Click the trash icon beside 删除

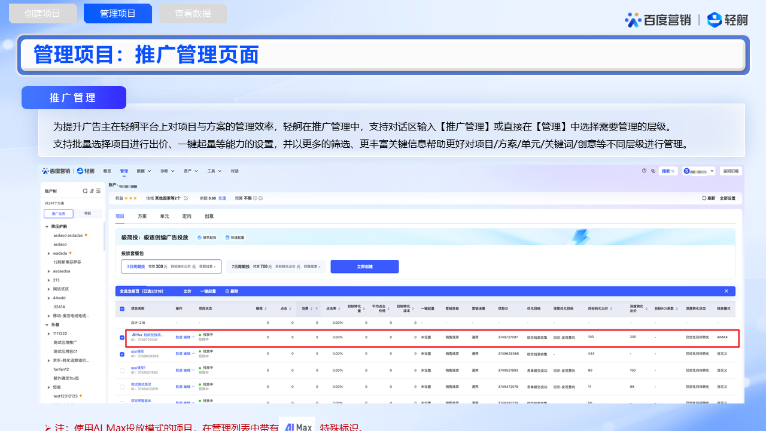point(227,291)
